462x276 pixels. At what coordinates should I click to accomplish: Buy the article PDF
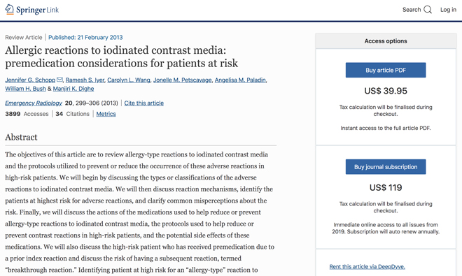386,70
